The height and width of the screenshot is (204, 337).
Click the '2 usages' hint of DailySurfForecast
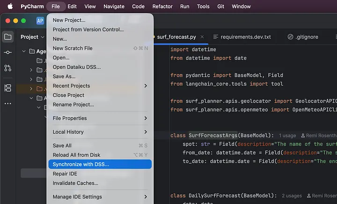292,196
